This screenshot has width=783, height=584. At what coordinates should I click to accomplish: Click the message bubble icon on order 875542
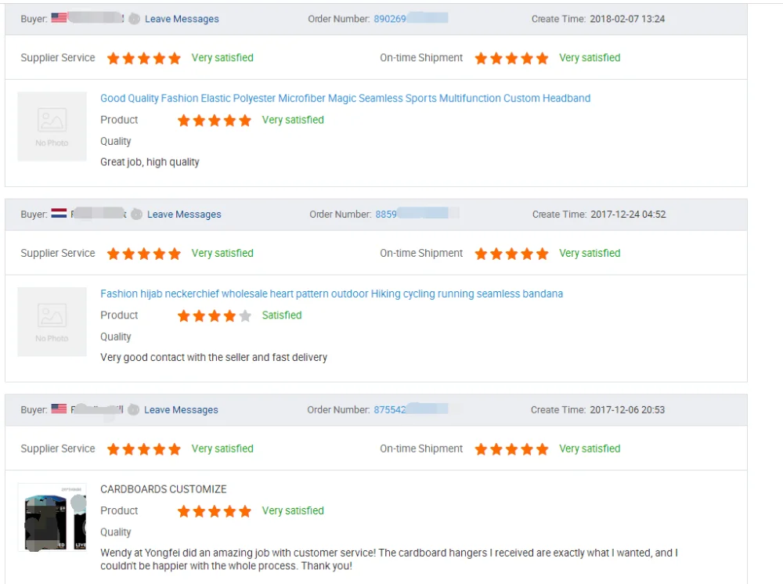(134, 409)
